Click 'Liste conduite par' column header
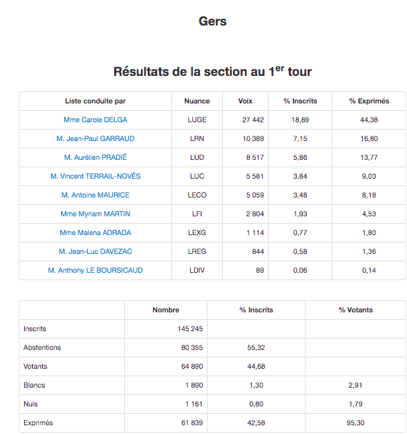This screenshot has width=407, height=434. pyautogui.click(x=95, y=101)
